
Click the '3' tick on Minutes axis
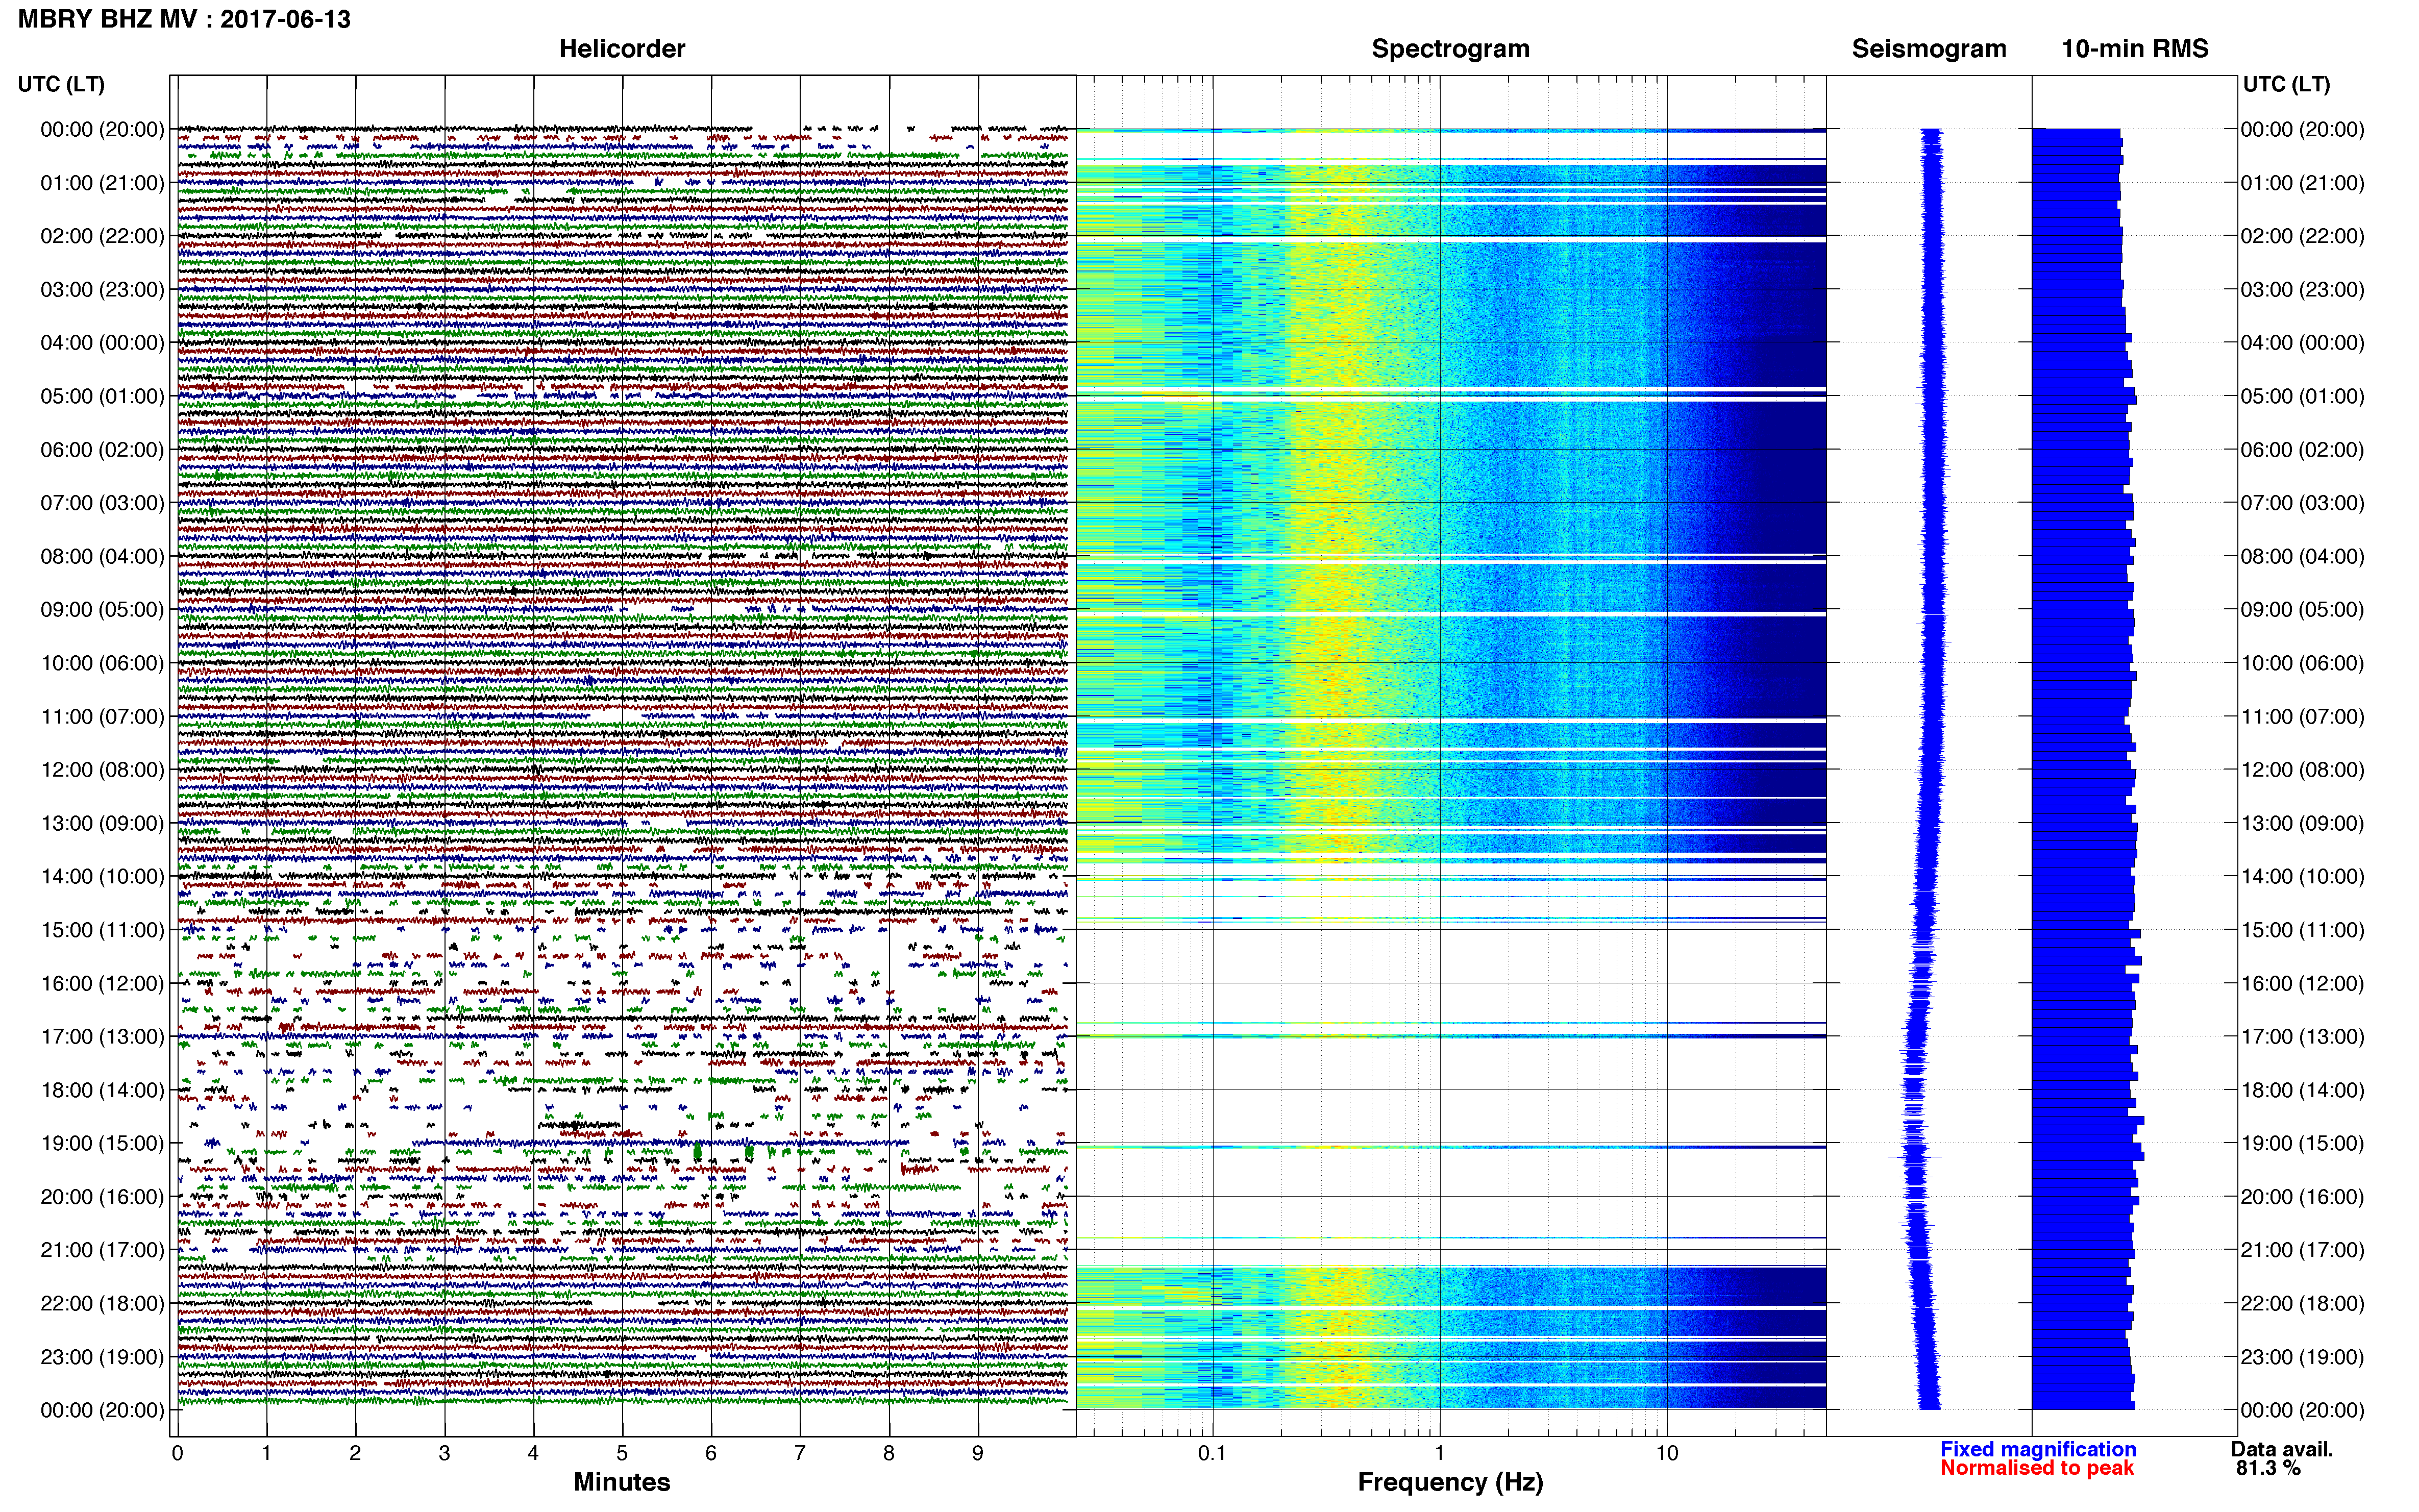pyautogui.click(x=444, y=1454)
